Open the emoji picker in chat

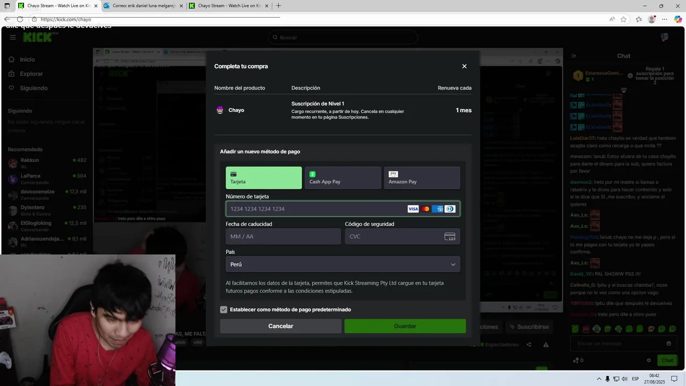[x=669, y=344]
